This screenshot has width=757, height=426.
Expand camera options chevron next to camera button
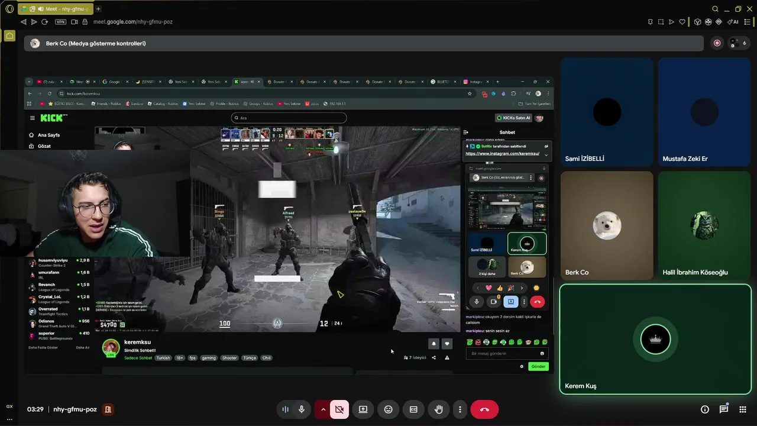point(323,409)
